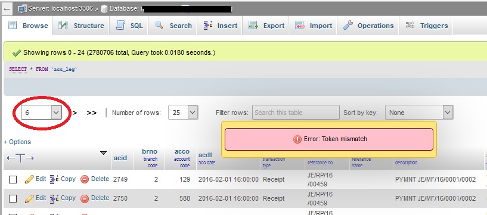Click the Operations wrench icon
Screen dimensions: 487x215
(348, 25)
